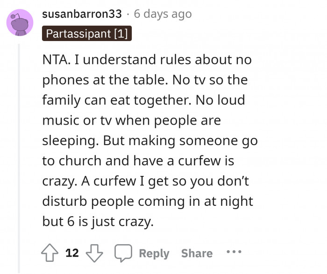Viewport: 327px width, 274px height.
Task: Click the '6 days ago' timestamp
Action: (162, 14)
